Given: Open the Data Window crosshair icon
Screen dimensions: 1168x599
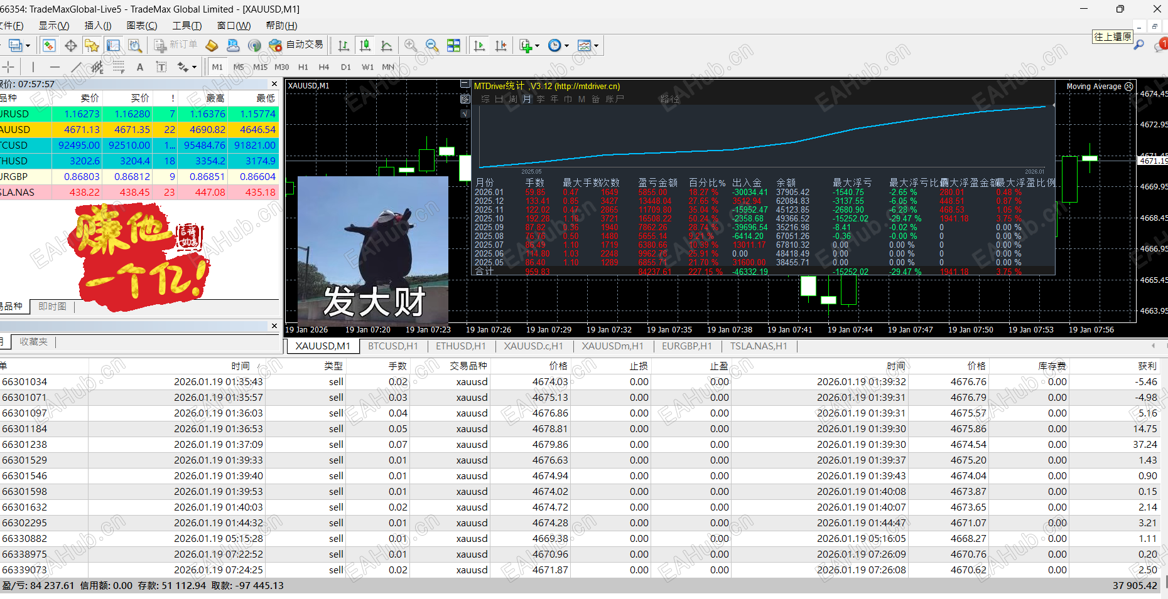Looking at the screenshot, I should [71, 45].
